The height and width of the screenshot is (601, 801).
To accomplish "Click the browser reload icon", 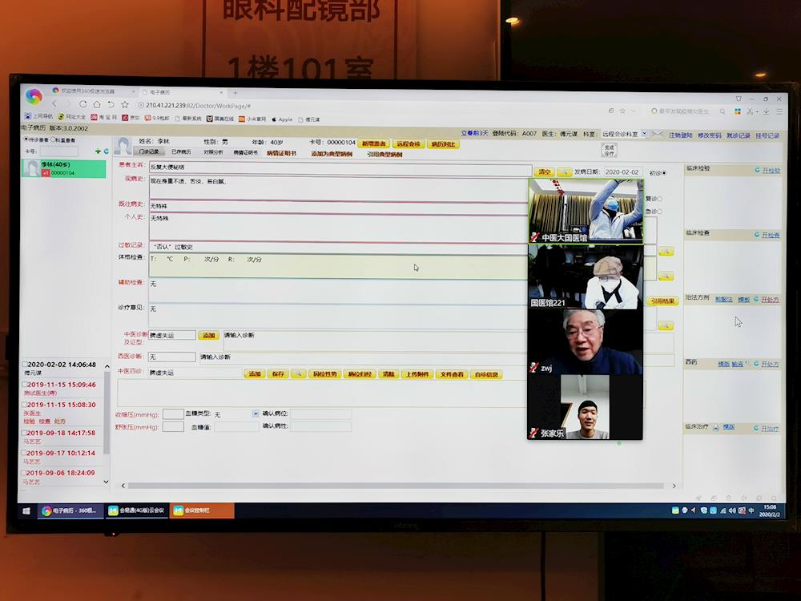I will [x=83, y=104].
